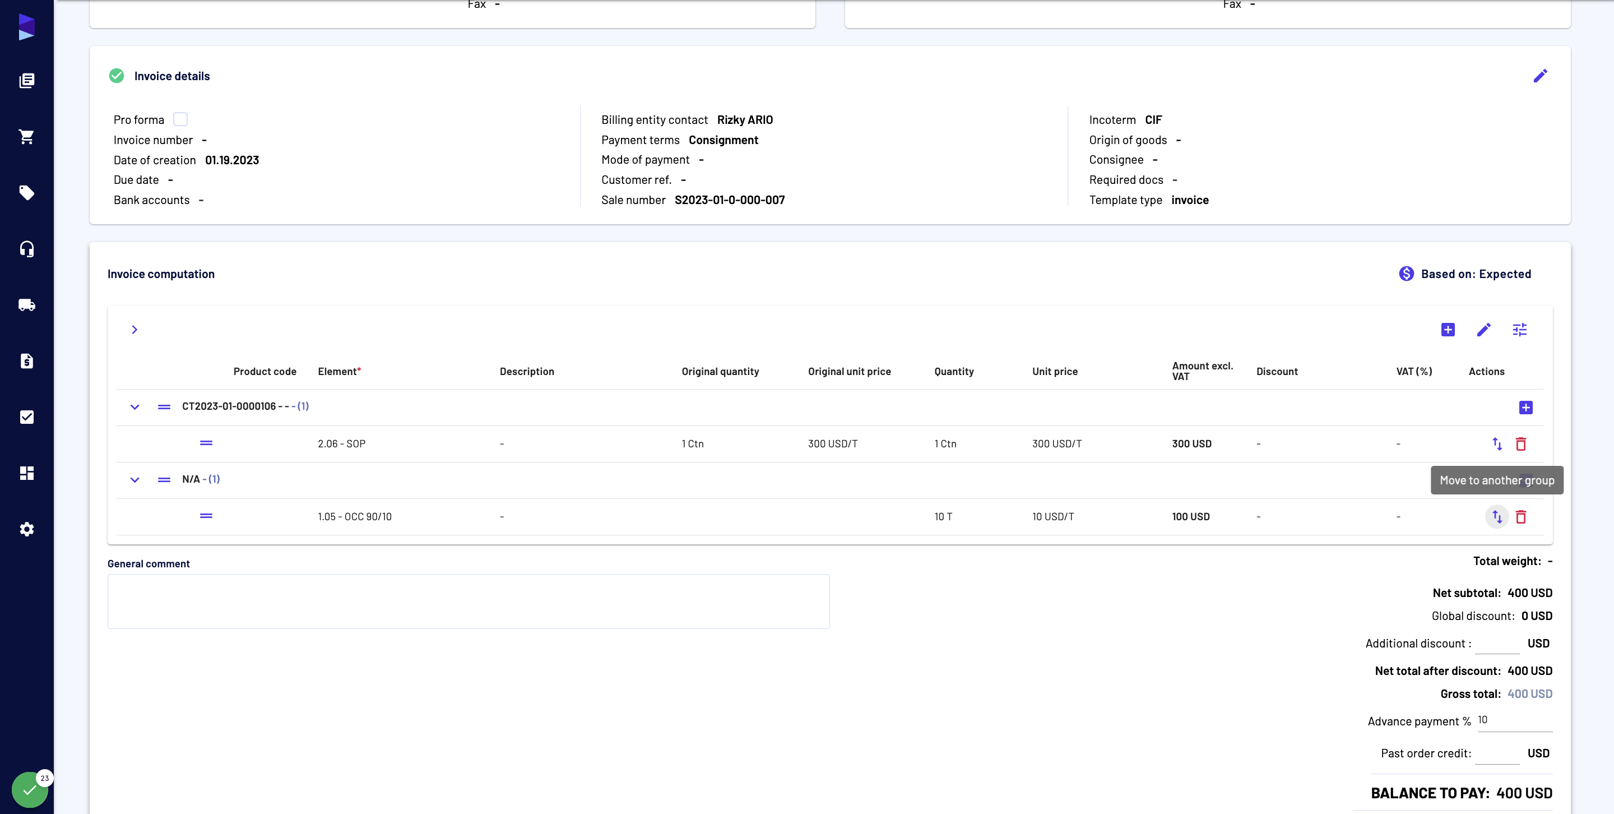Add a new line with top plus icon
Viewport: 1614px width, 814px height.
[x=1448, y=330]
